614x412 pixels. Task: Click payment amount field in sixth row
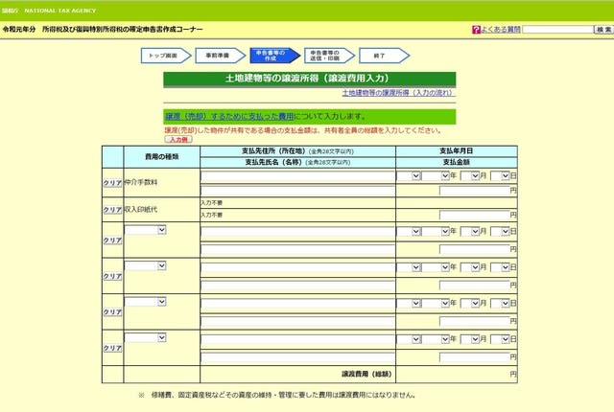(475, 357)
